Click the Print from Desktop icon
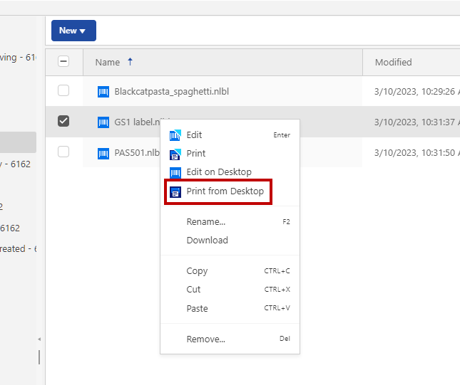Screen dimensions: 460x385 click(x=175, y=191)
